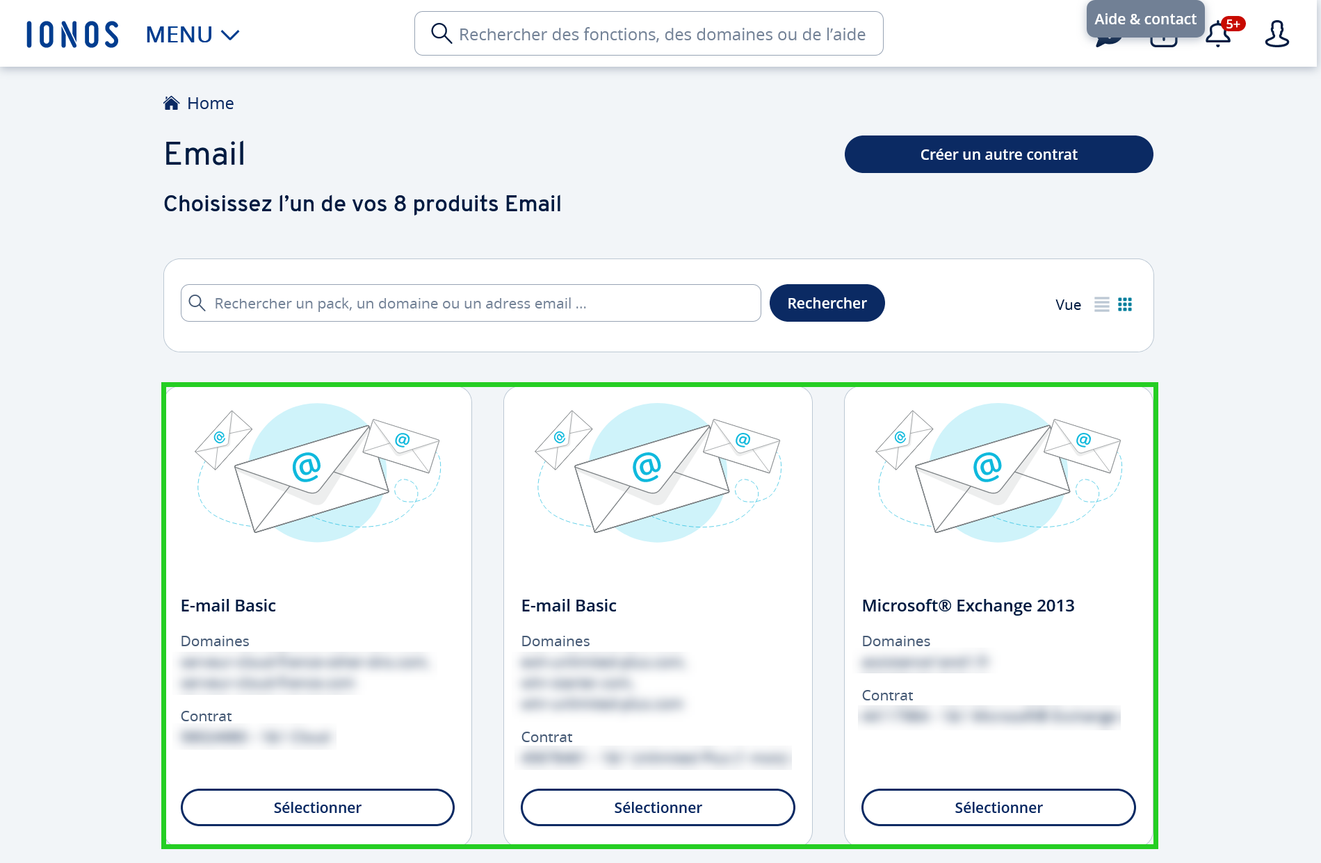Open the user account icon
The image size is (1321, 863).
(1277, 34)
